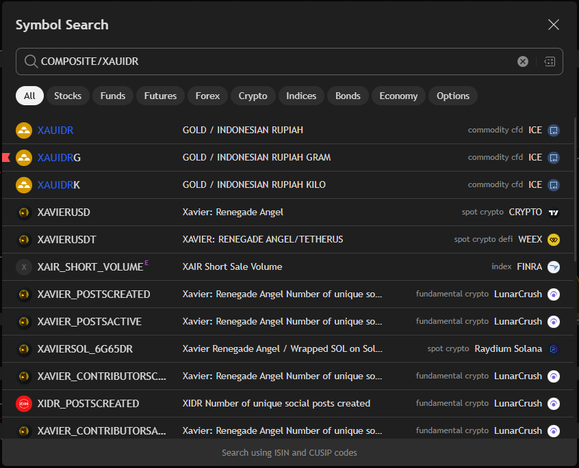
Task: Select XAVIER_CONTRIBUTORSA... symbol
Action: tap(101, 431)
